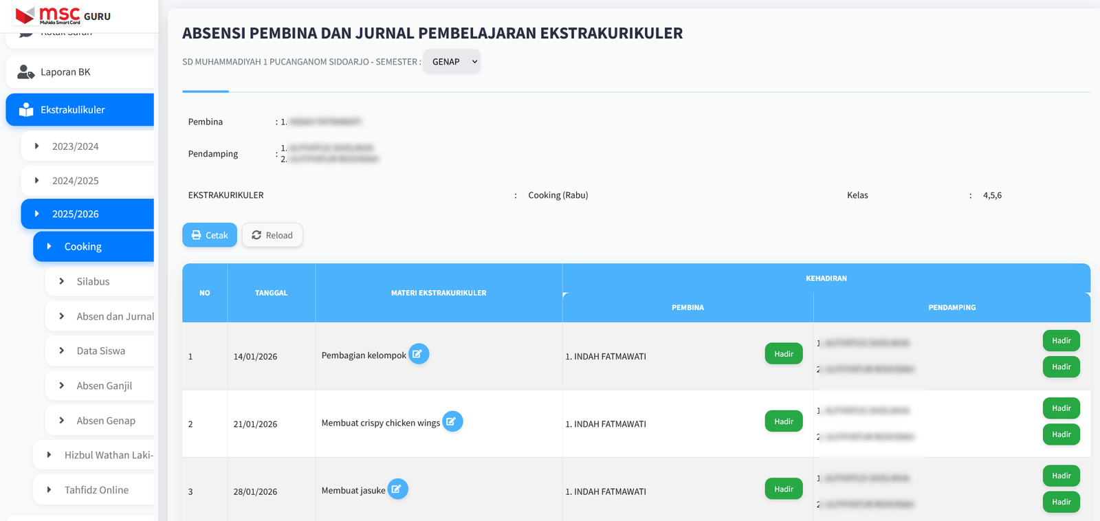Toggle second Pendamping Hadir on 21/01/2026

pyautogui.click(x=1061, y=434)
